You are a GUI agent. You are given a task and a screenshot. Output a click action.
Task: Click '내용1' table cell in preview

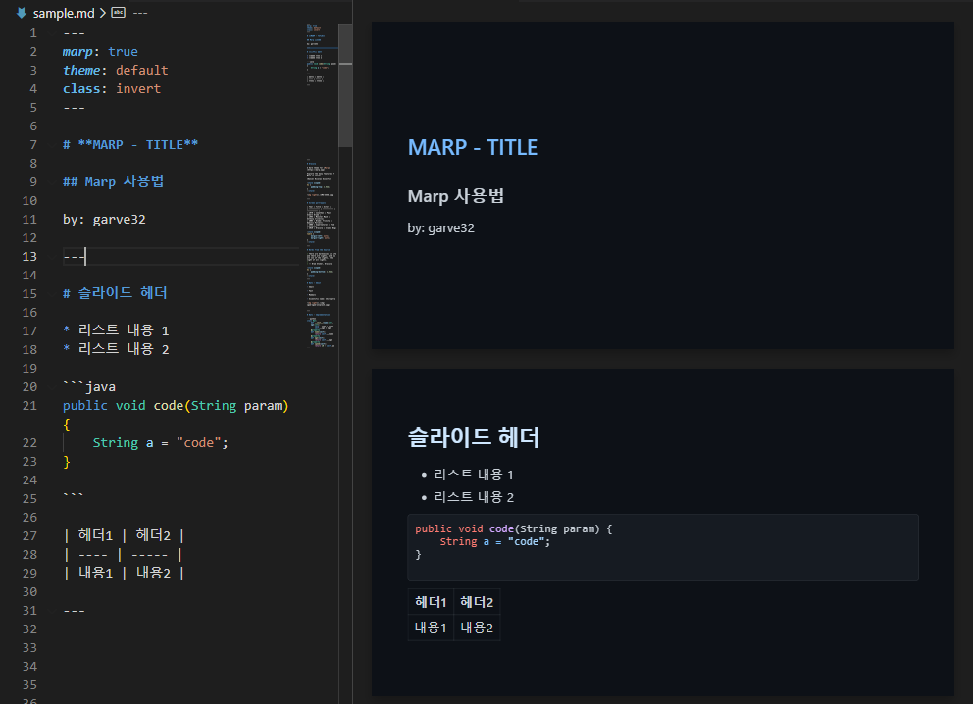431,628
